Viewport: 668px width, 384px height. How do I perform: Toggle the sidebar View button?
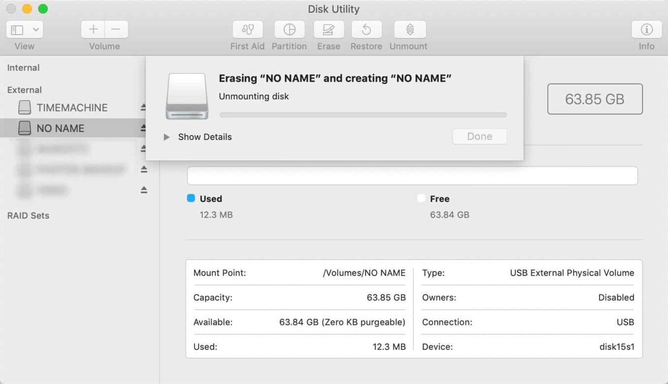tap(16, 29)
